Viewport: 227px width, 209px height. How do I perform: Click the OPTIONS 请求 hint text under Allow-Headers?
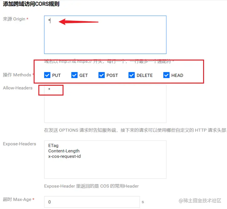point(136,130)
